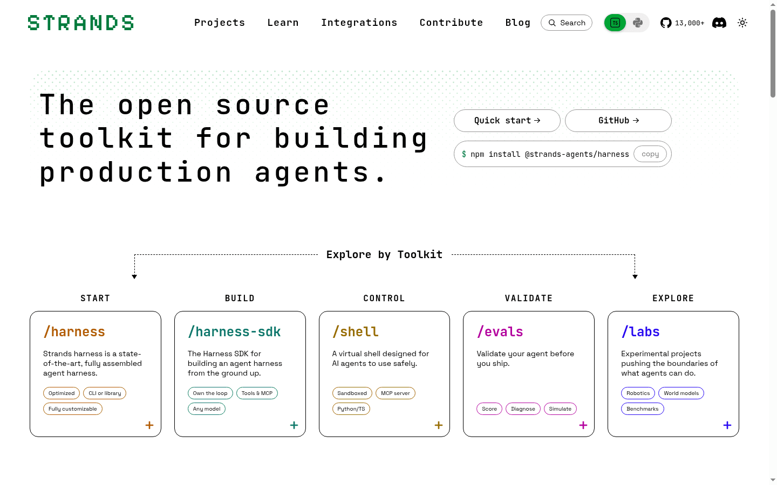
Task: Open the /evals toolkit link
Action: tap(500, 332)
